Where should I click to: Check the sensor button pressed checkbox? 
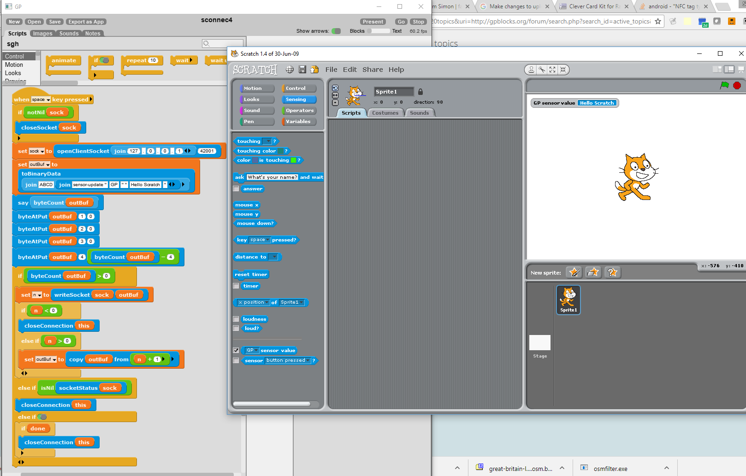coord(236,360)
